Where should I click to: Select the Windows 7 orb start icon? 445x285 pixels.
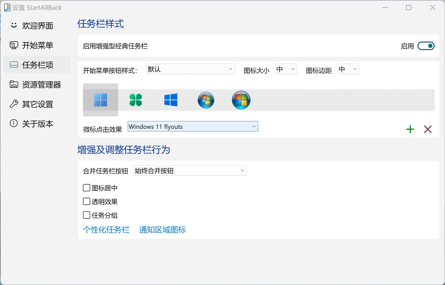point(206,100)
